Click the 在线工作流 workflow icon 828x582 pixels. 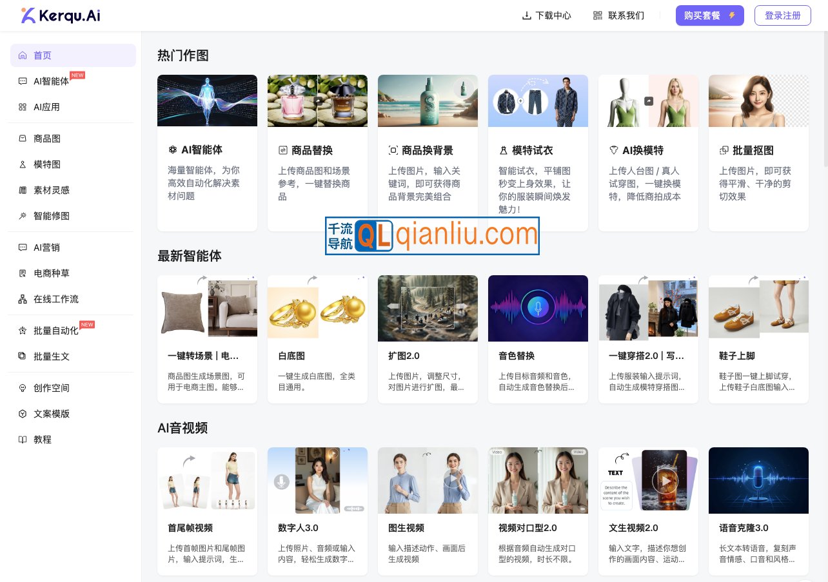23,299
